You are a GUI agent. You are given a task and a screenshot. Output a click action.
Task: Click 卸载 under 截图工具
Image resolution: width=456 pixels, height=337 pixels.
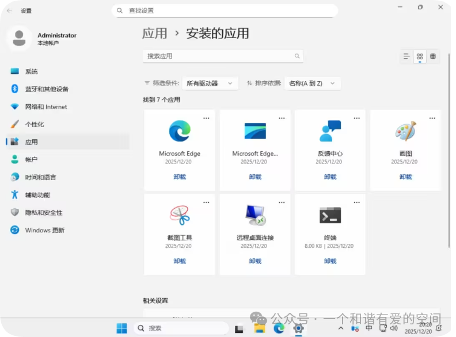click(x=180, y=261)
